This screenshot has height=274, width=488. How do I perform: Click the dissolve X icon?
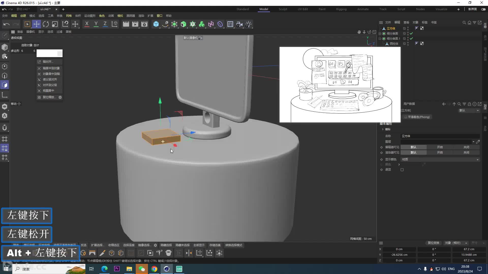pos(150,253)
